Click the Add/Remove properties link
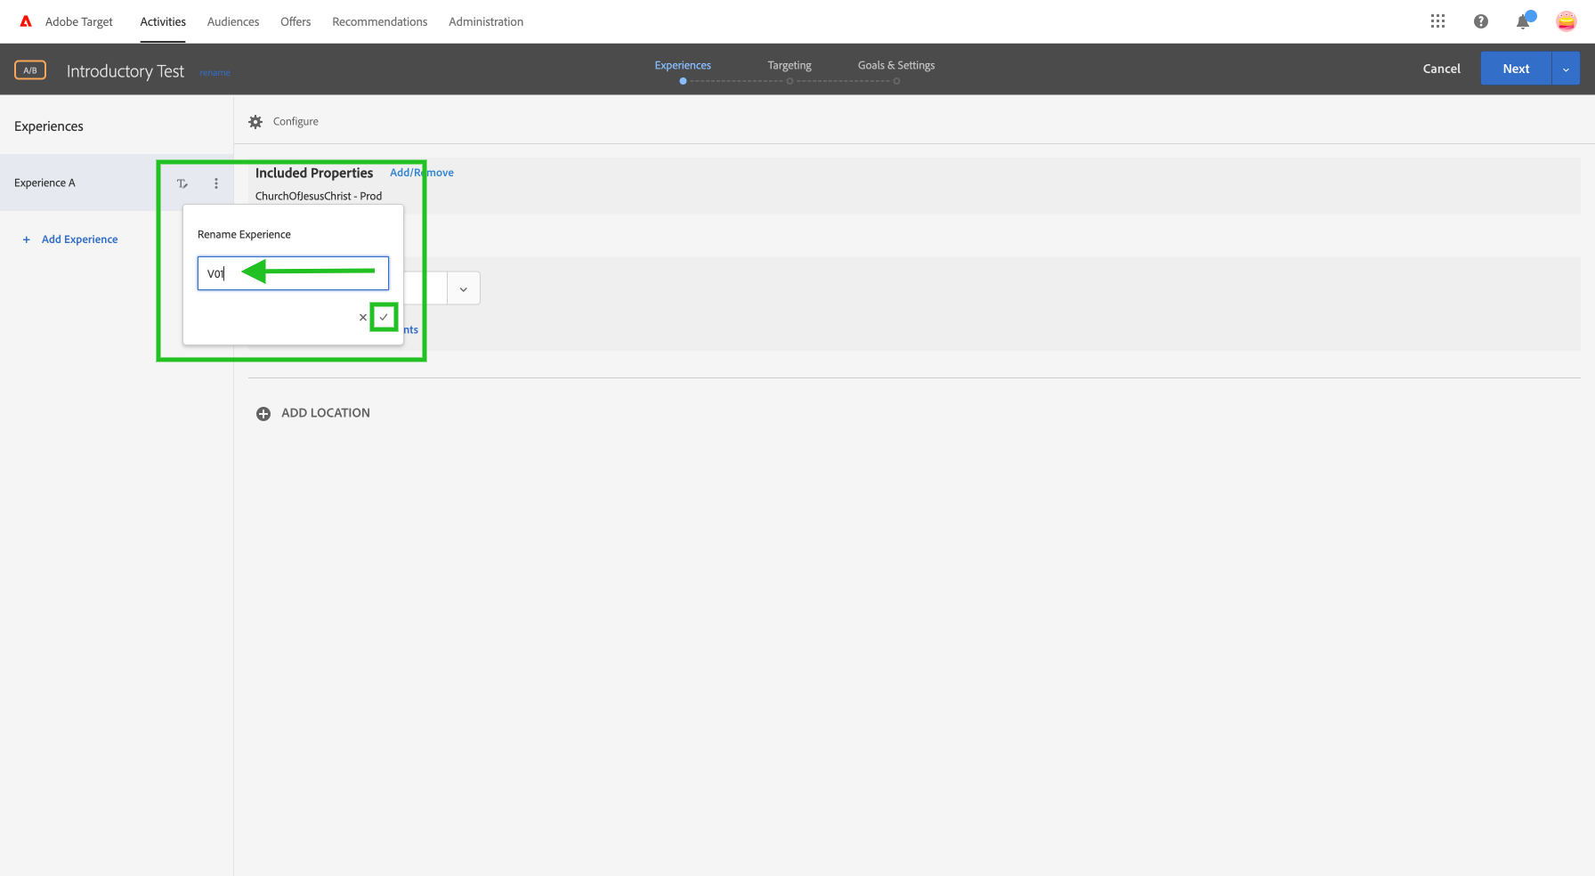The height and width of the screenshot is (876, 1595). click(421, 172)
